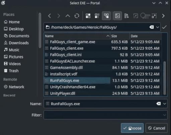
Task: Confirm the path with the checkmark
Action: [164, 27]
